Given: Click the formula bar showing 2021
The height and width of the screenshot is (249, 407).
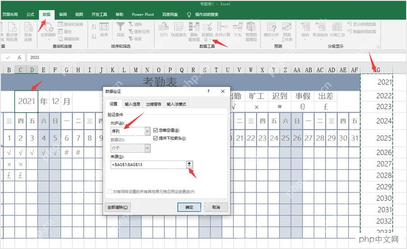Looking at the screenshot, I should tap(216, 57).
